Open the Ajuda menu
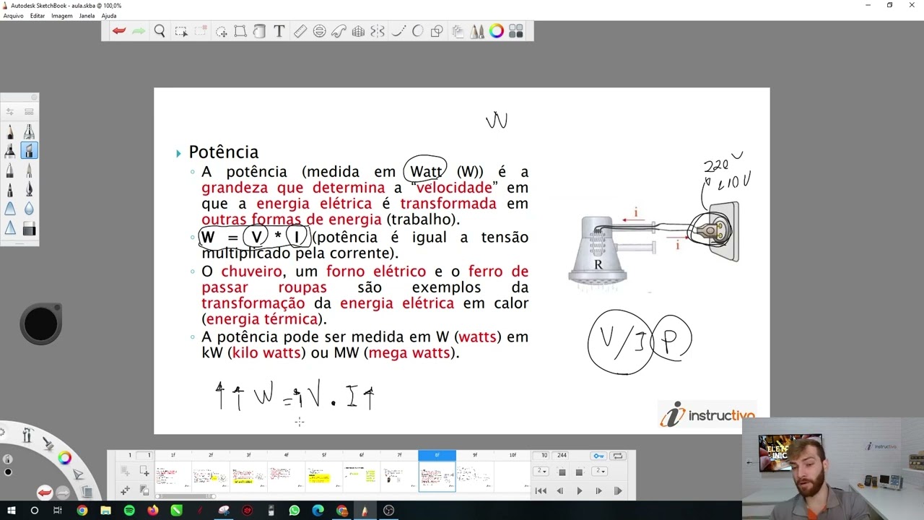Viewport: 924px width, 520px height. [109, 16]
